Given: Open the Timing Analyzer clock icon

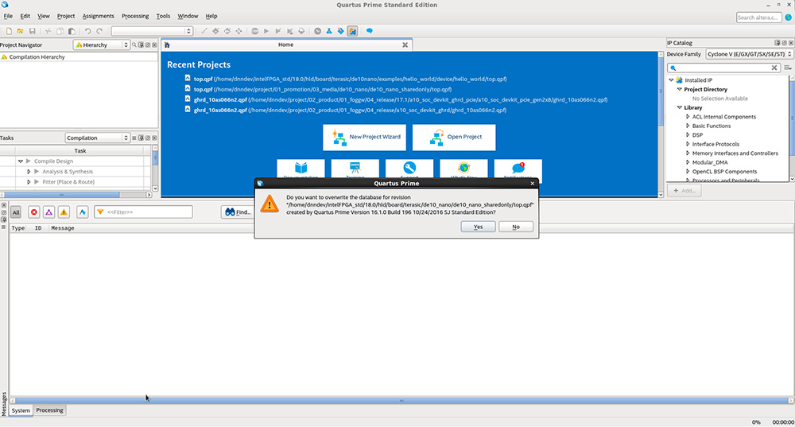Looking at the screenshot, I should (317, 31).
